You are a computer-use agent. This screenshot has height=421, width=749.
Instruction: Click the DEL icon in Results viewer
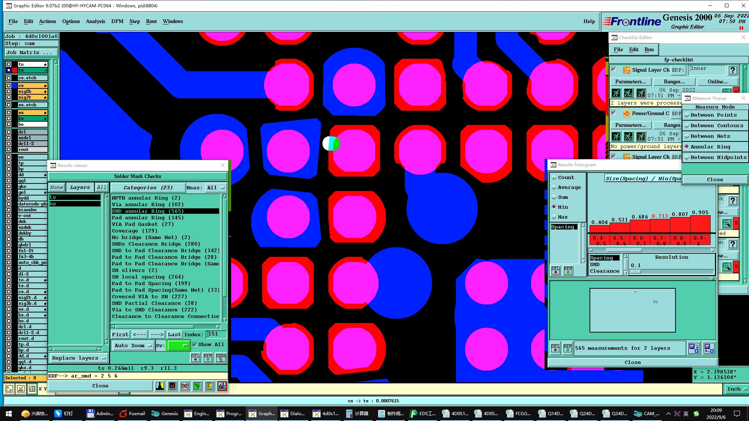[x=195, y=357]
